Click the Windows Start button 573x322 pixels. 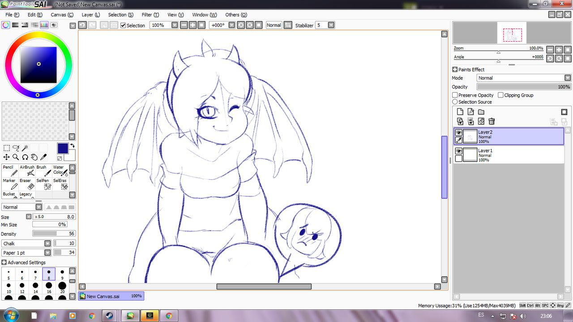pyautogui.click(x=10, y=316)
